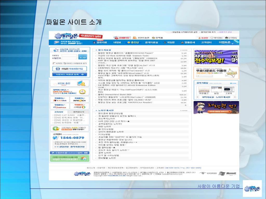Click 수동컨트롤(ActiveX)설치 button
This screenshot has height=199, width=266.
tap(70, 153)
